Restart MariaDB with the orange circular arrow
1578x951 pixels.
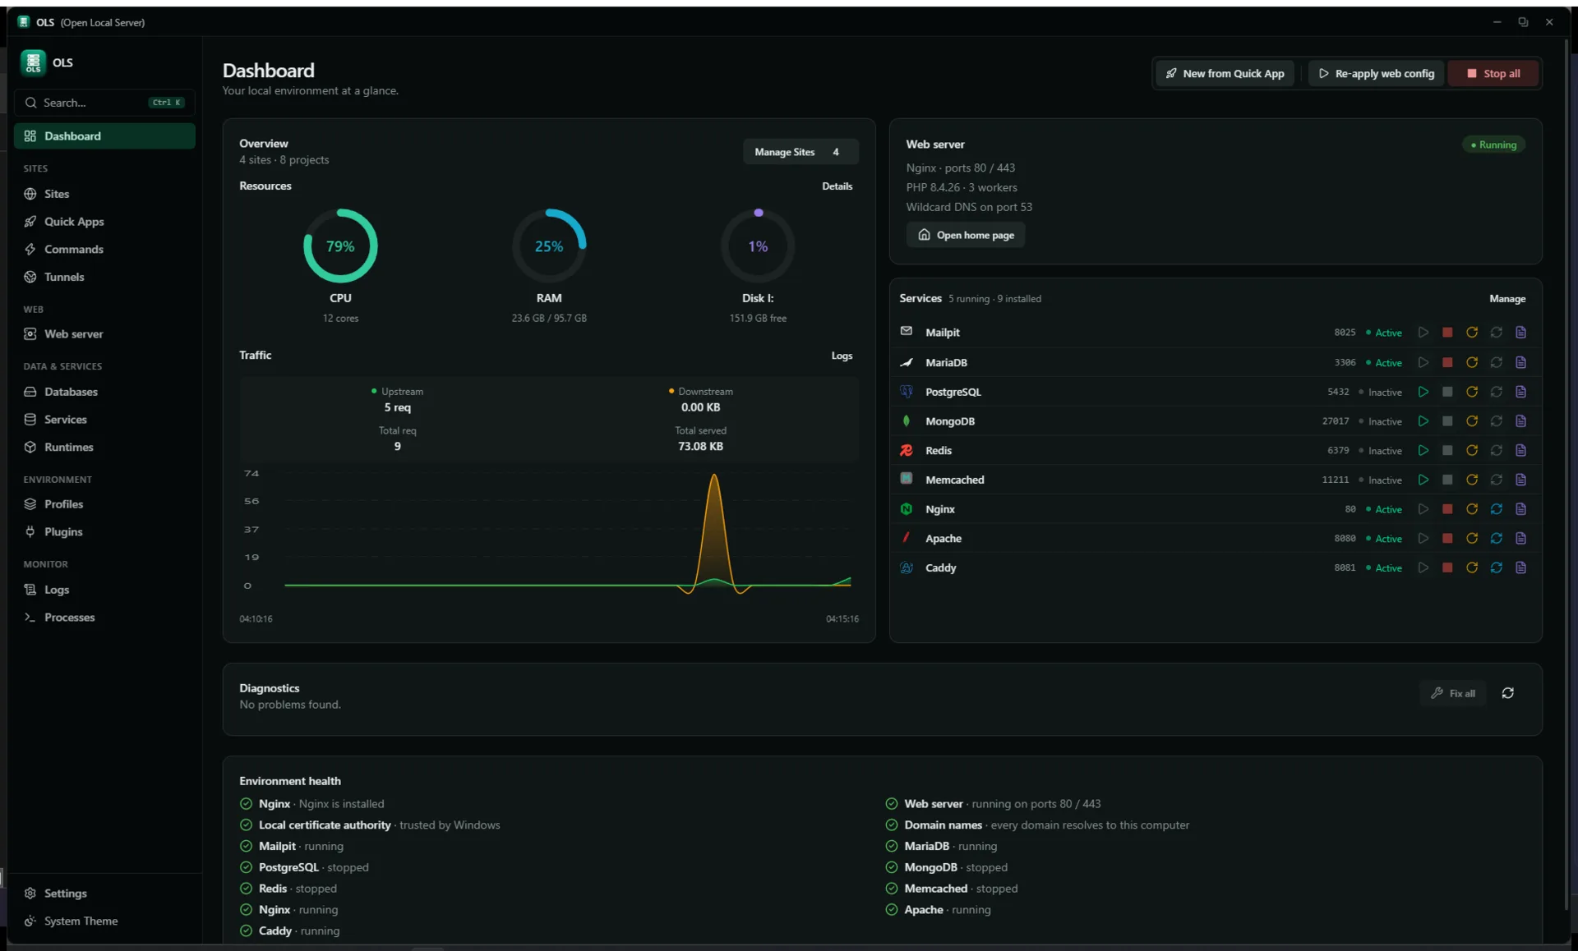coord(1472,362)
